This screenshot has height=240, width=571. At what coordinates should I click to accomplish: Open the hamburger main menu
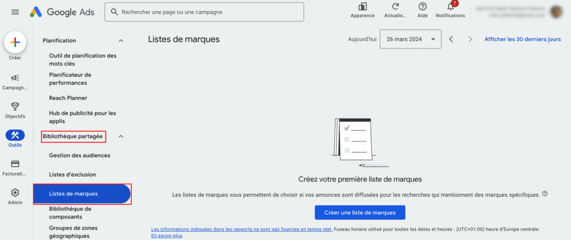tap(15, 12)
